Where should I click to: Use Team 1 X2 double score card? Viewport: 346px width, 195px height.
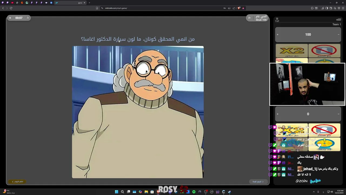(x=292, y=51)
